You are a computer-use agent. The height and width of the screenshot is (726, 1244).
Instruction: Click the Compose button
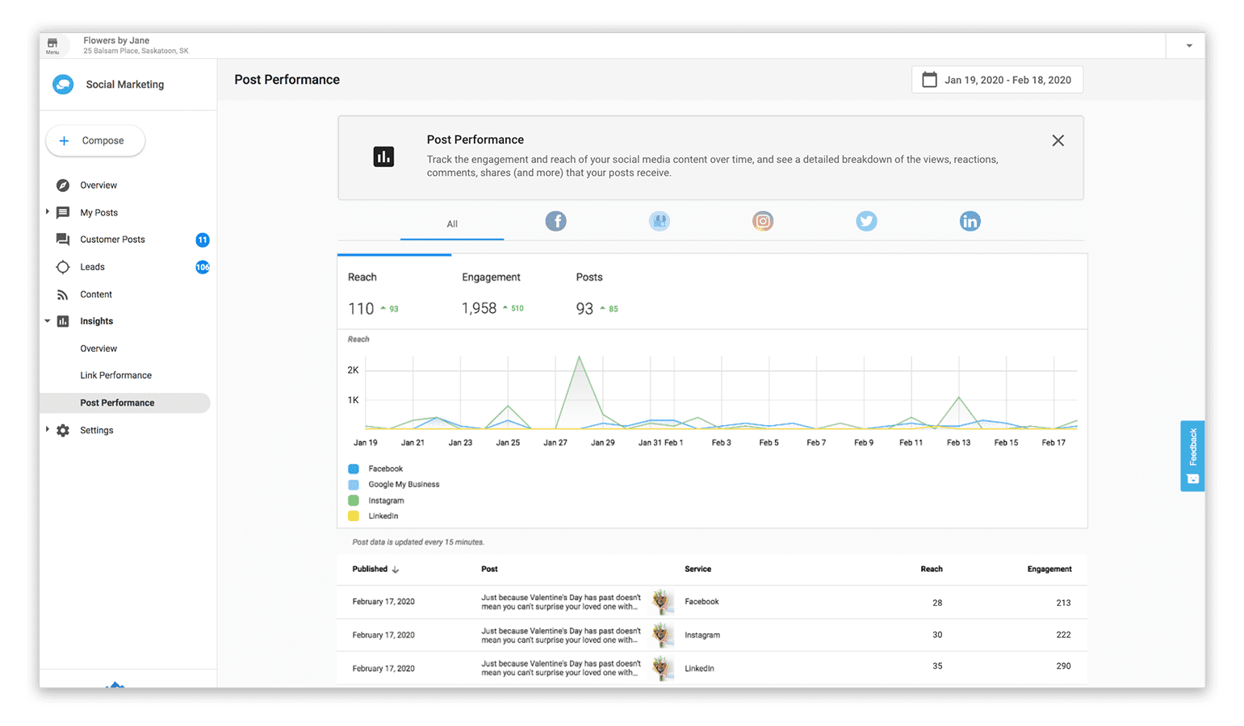[x=95, y=140]
